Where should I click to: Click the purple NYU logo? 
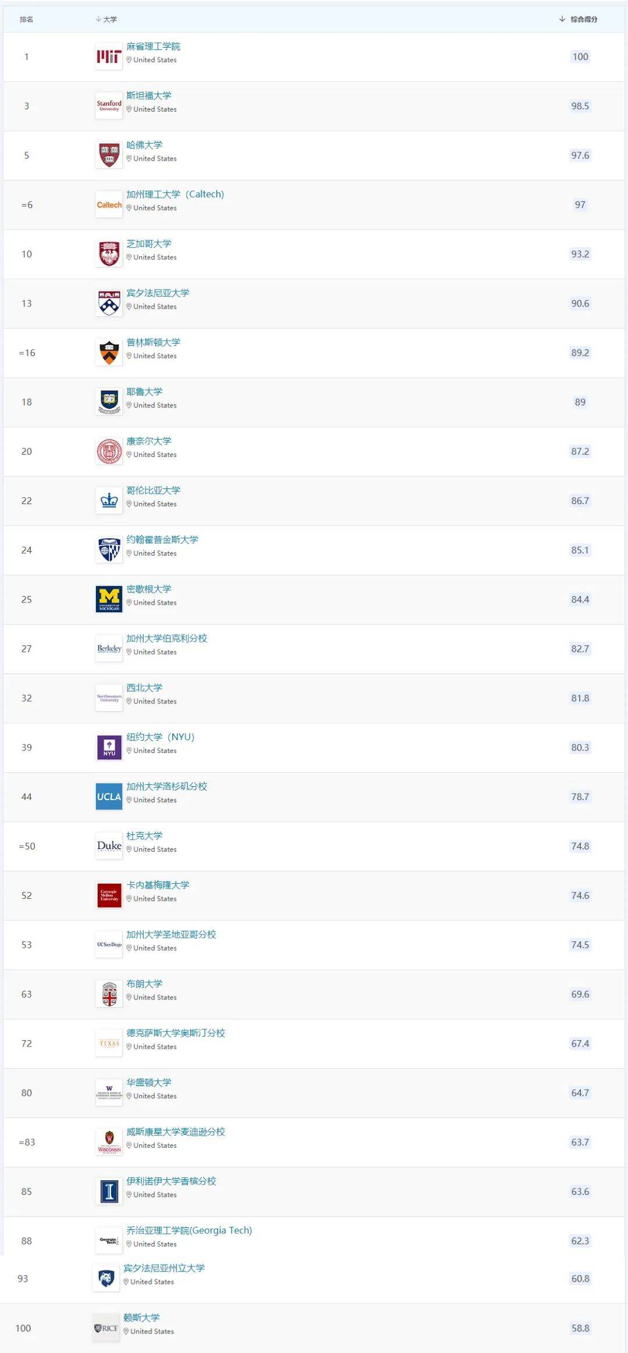109,748
